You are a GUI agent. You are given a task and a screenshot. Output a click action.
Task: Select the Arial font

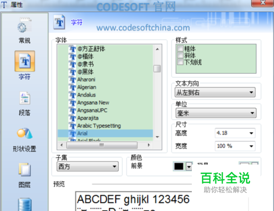[82, 133]
